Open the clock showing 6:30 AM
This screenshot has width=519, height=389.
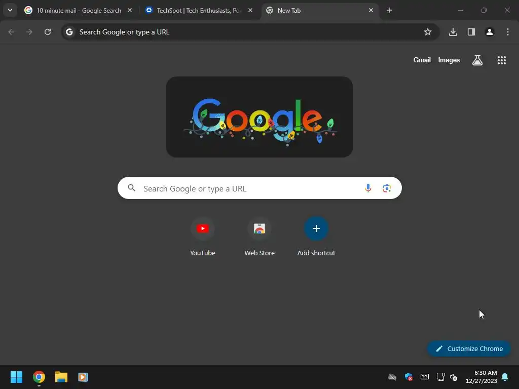pyautogui.click(x=481, y=377)
